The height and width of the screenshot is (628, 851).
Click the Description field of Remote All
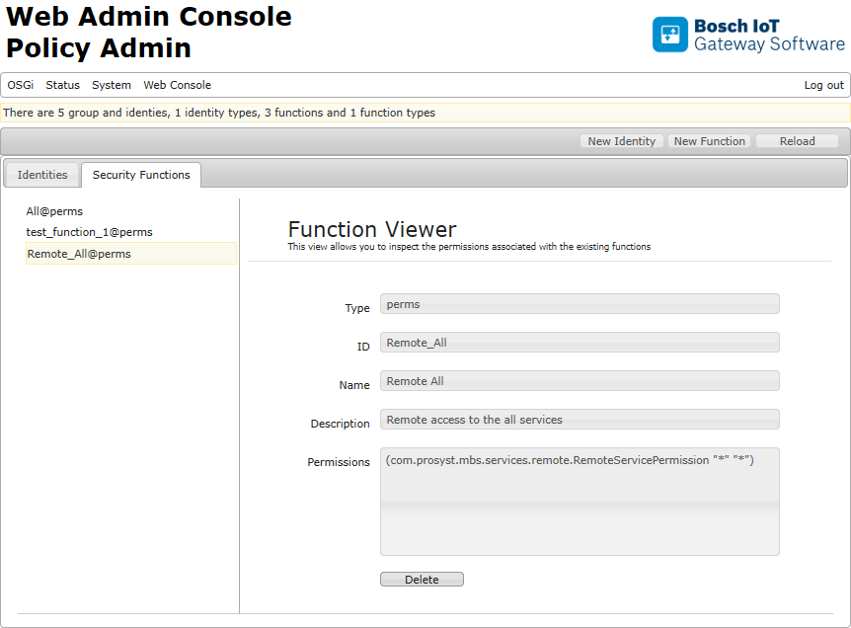580,419
